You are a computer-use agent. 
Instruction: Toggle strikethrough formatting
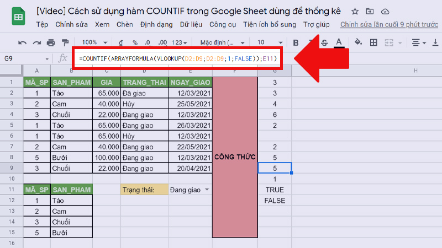(324, 42)
